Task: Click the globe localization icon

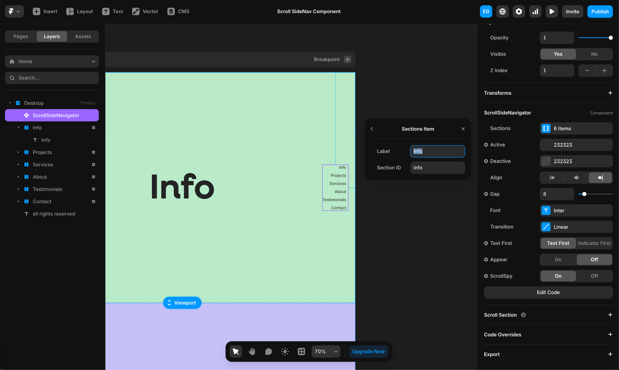Action: click(x=502, y=11)
